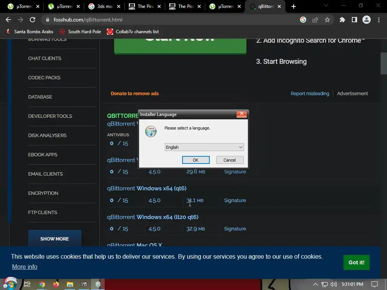
Task: Reload the fosshub page
Action: coord(33,20)
